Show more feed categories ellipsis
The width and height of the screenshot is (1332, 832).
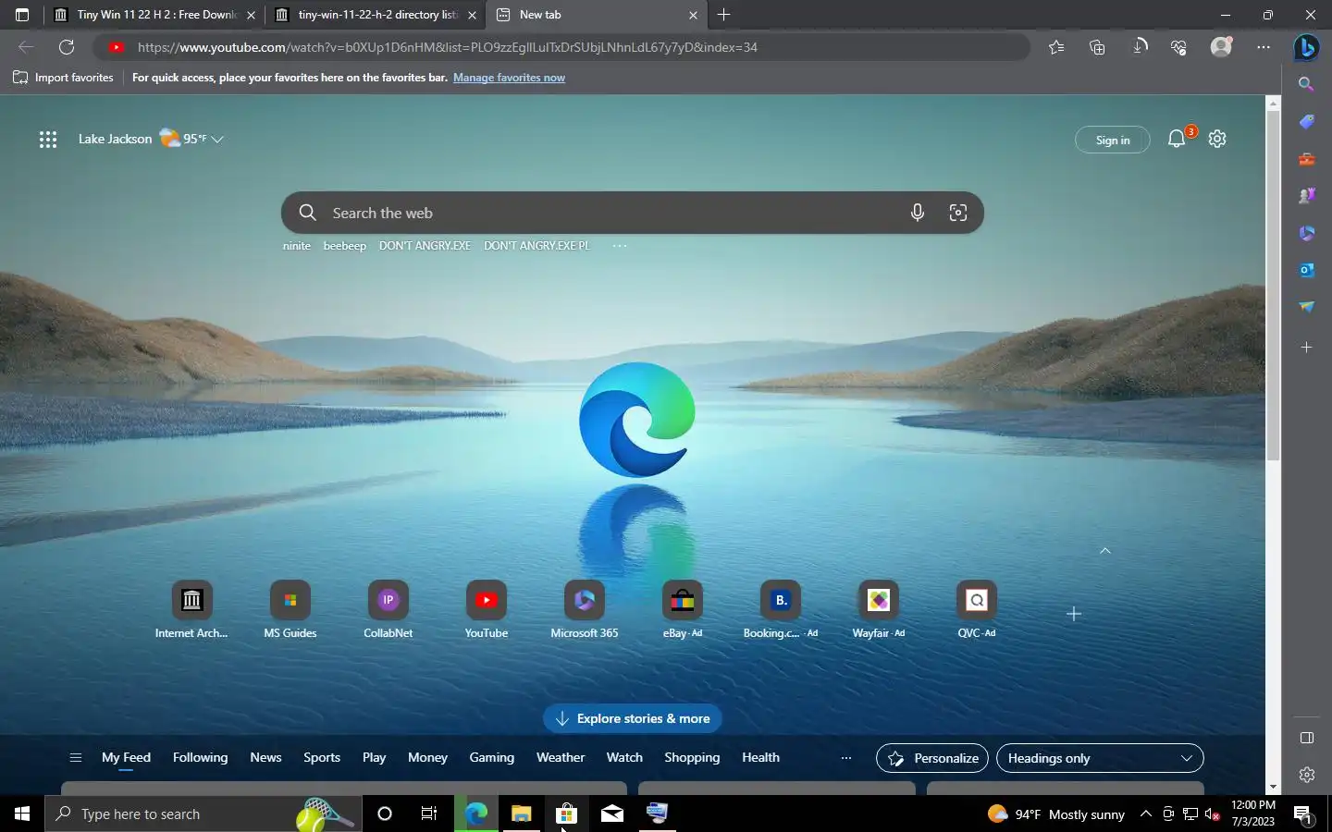pyautogui.click(x=845, y=758)
